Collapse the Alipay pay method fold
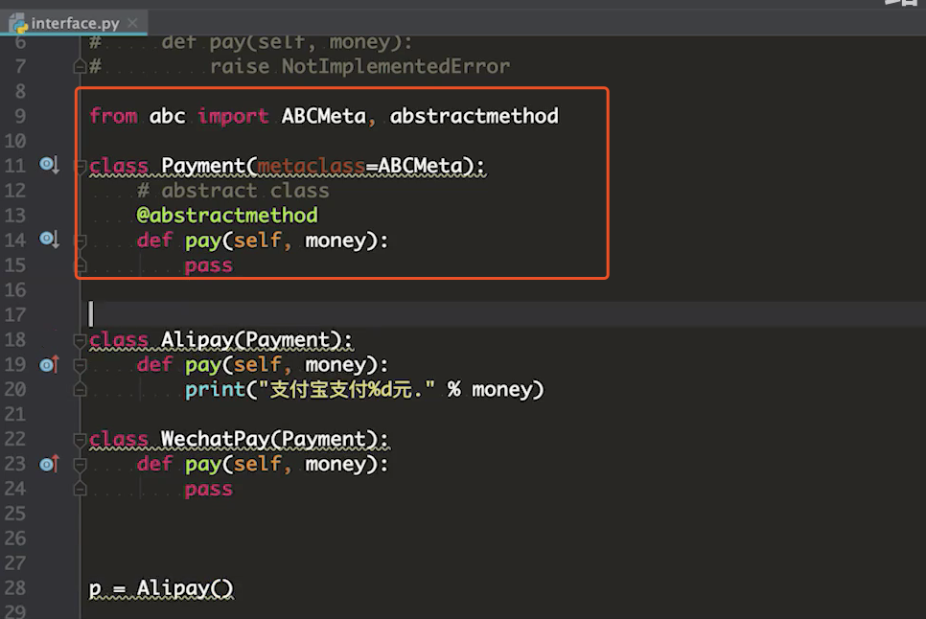This screenshot has width=926, height=619. coord(80,365)
